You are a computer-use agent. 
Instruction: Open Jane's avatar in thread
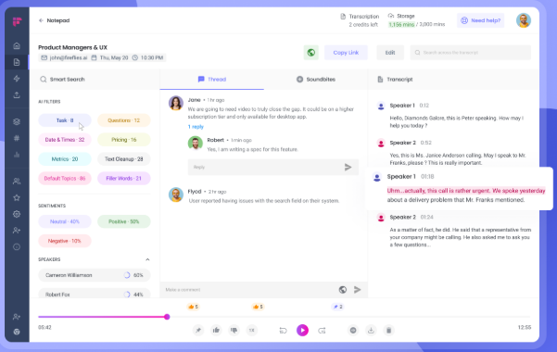(x=176, y=103)
